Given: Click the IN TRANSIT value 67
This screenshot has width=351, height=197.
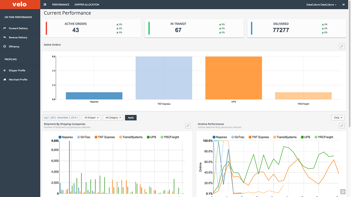Looking at the screenshot, I should point(178,30).
